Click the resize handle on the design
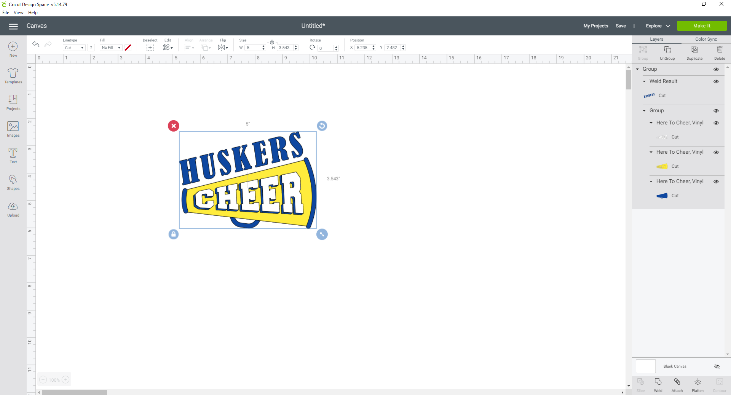This screenshot has width=731, height=395. pos(322,234)
